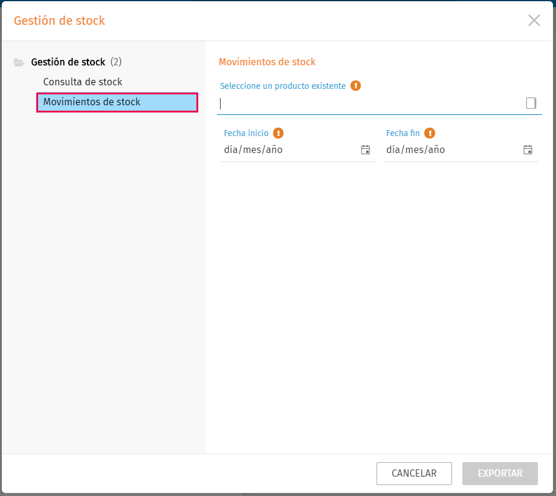Click the orange Gestión de stock dialog title
556x496 pixels.
60,21
